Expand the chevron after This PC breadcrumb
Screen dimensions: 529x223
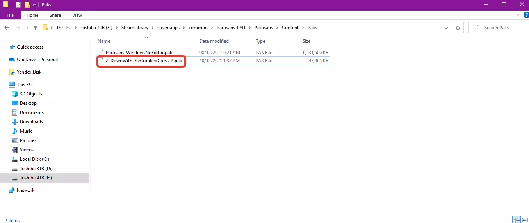tap(76, 28)
